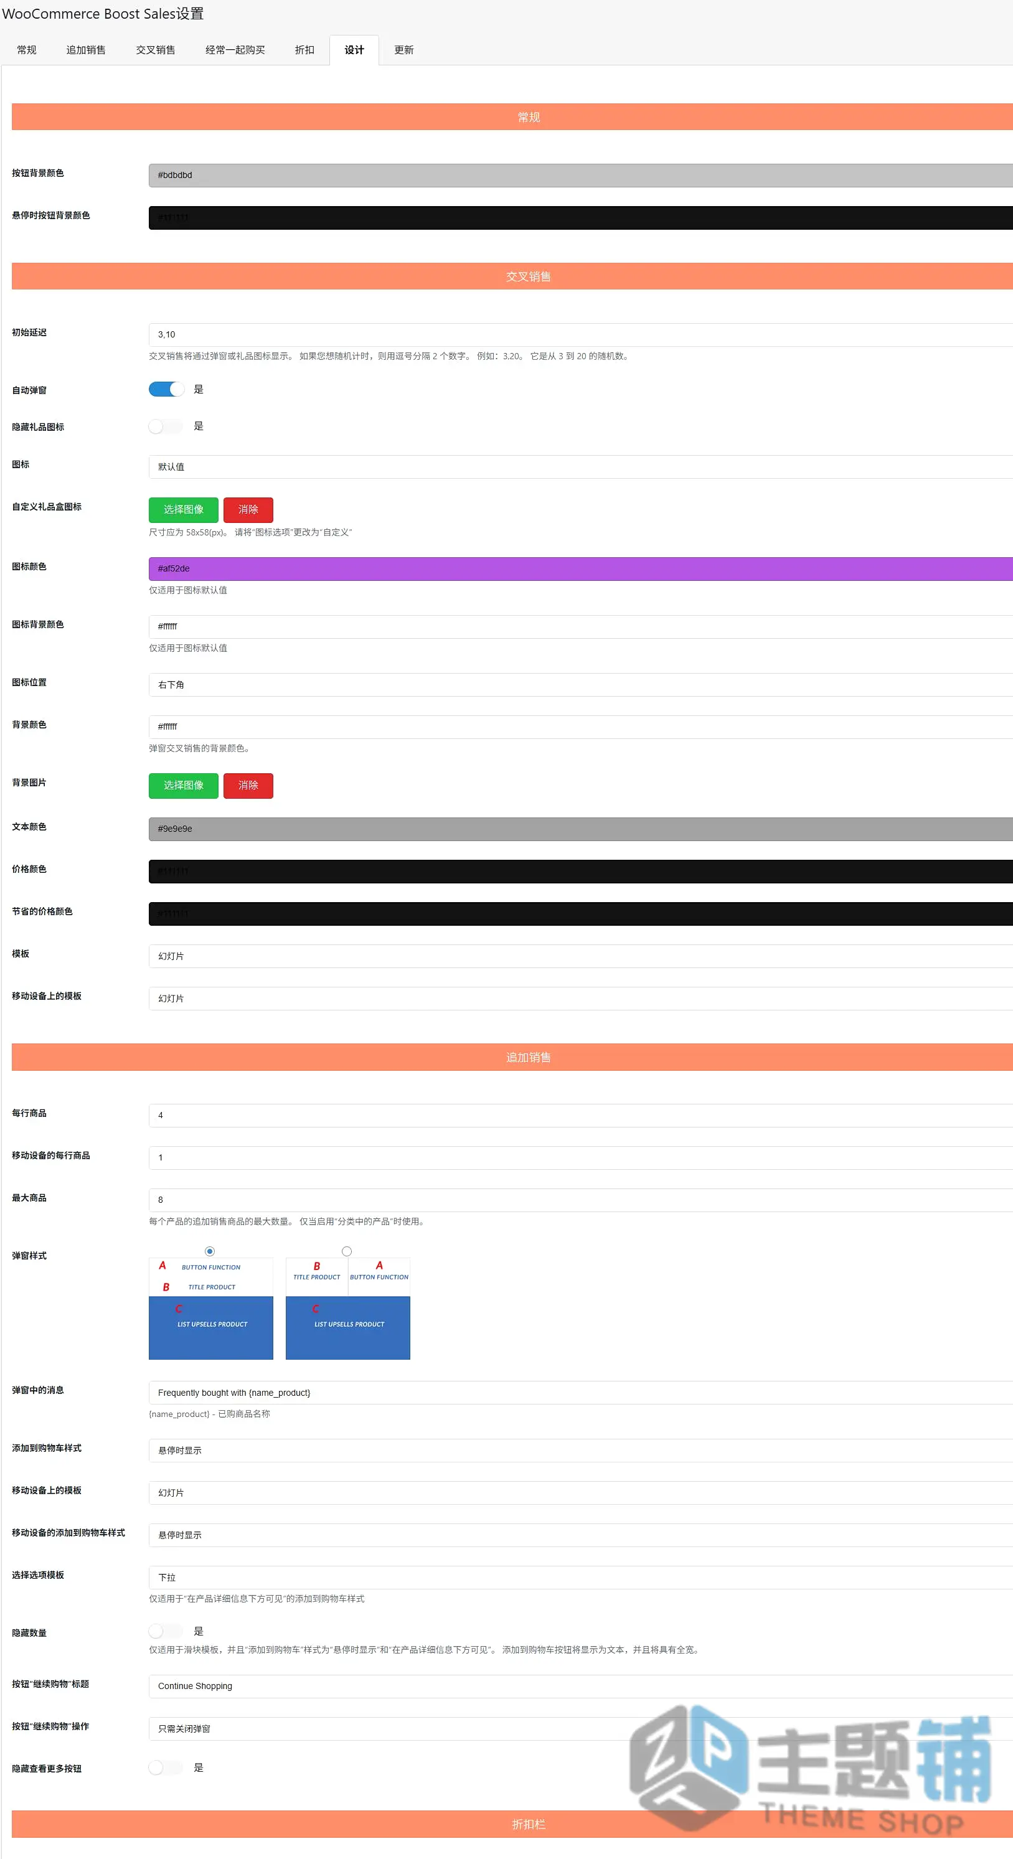
Task: Open the 模板 dropdown in 交叉销售 section
Action: point(581,956)
